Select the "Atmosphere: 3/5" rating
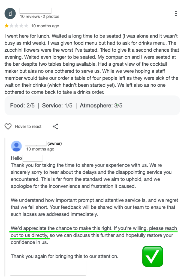 coord(101,106)
